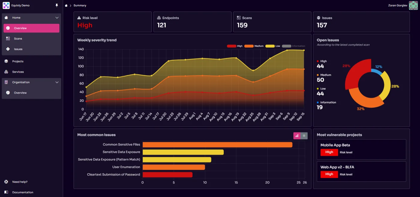Click the Equixly Demo logo
Viewport: 420px width, 197px height.
(6, 5)
